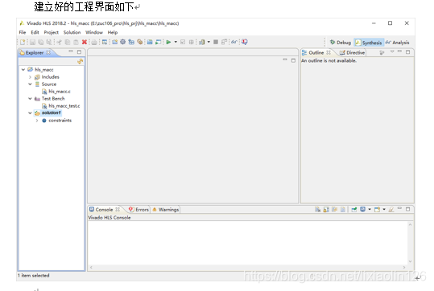Viewport: 434px width, 291px height.
Task: Click the Console clear eraser icon
Action: click(391, 210)
